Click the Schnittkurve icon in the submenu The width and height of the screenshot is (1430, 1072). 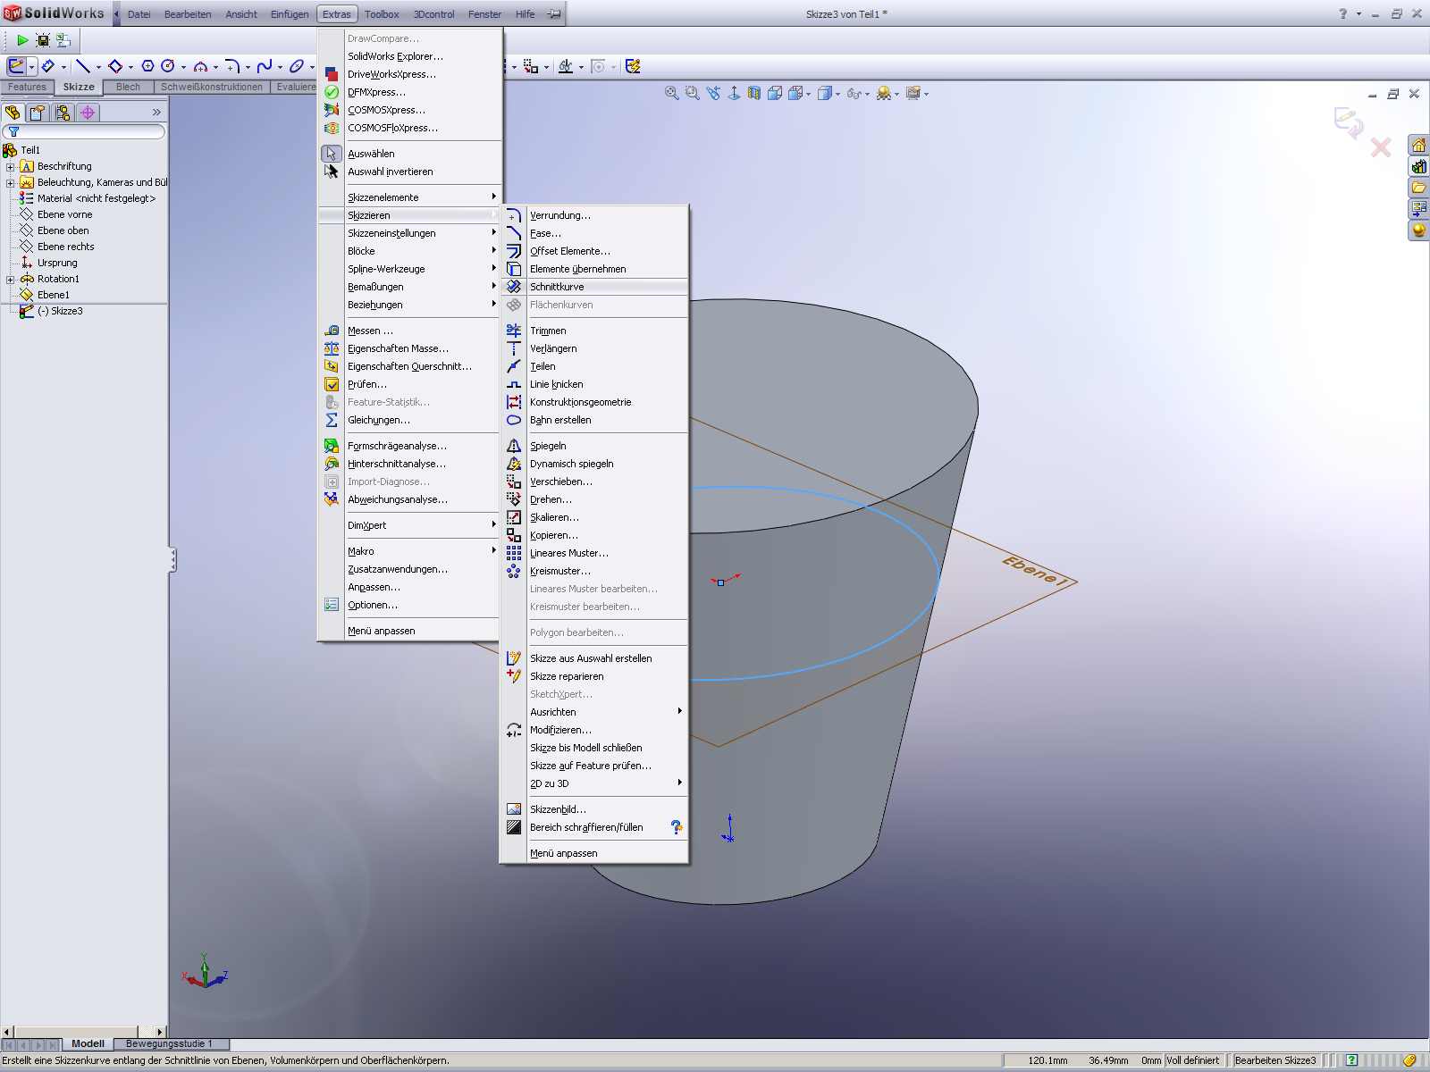click(514, 287)
